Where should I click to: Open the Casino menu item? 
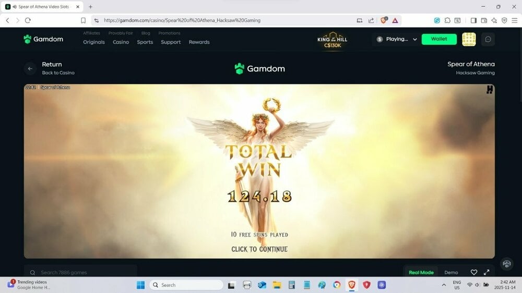pos(121,42)
